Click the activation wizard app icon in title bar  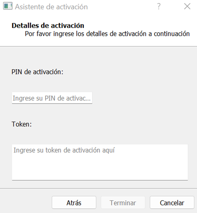click(x=8, y=6)
